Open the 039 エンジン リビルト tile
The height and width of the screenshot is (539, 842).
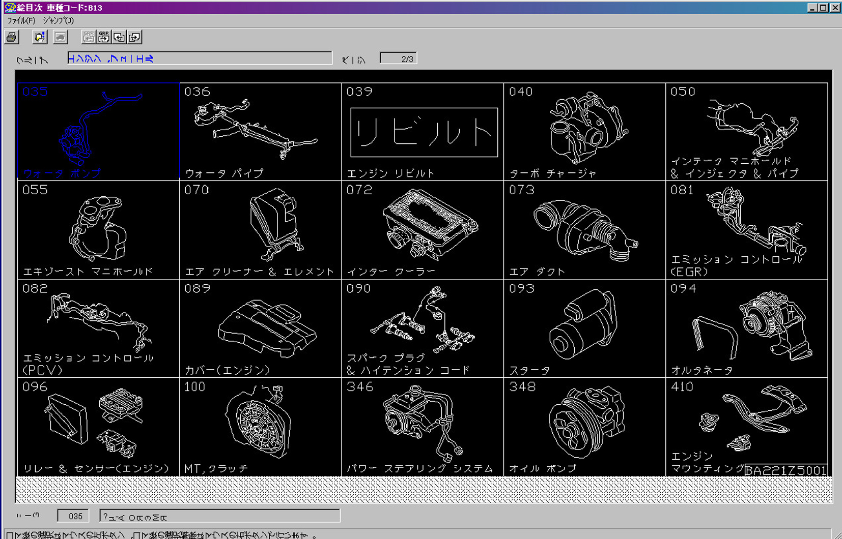point(422,131)
